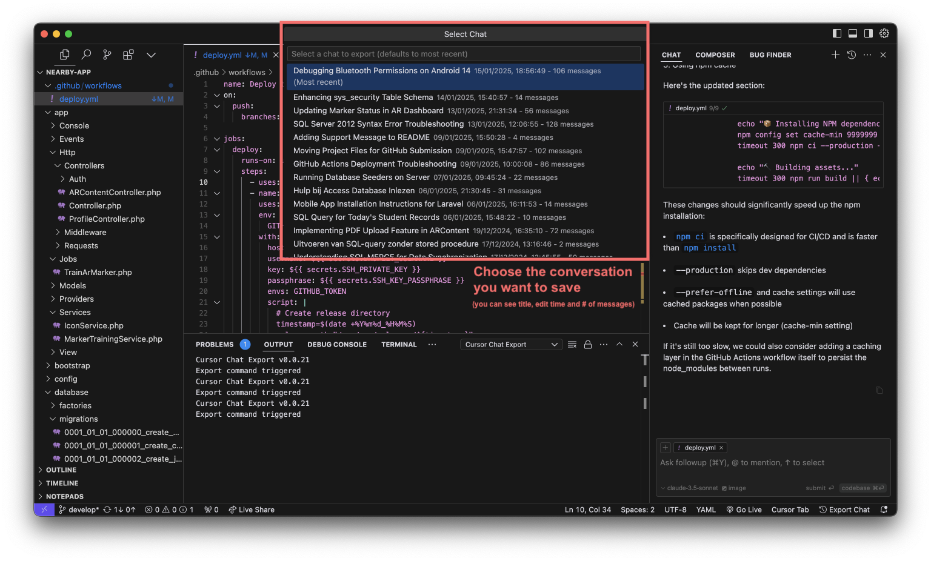Viewport: 931px width, 561px height.
Task: Click Export Chat in status bar
Action: [844, 510]
